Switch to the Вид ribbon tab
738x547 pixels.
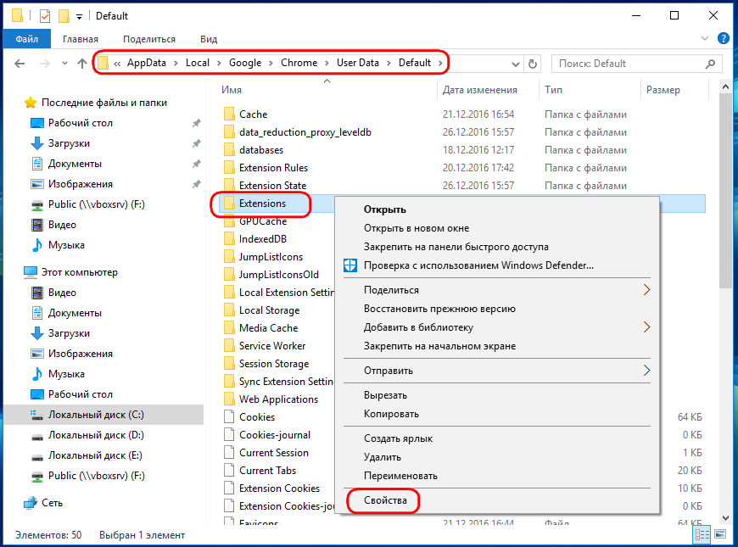[209, 39]
